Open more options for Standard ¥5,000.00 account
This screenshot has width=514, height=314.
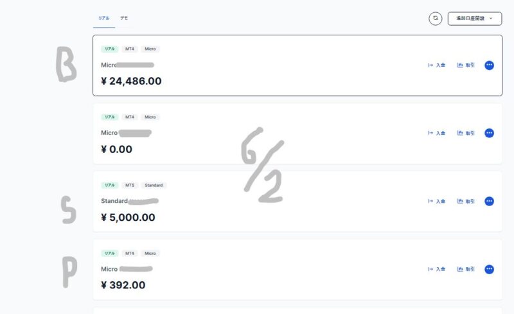489,201
